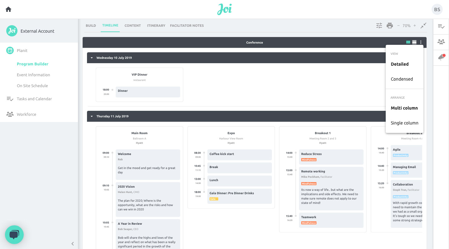
Task: Open Reduce Stress session
Action: 331,157
